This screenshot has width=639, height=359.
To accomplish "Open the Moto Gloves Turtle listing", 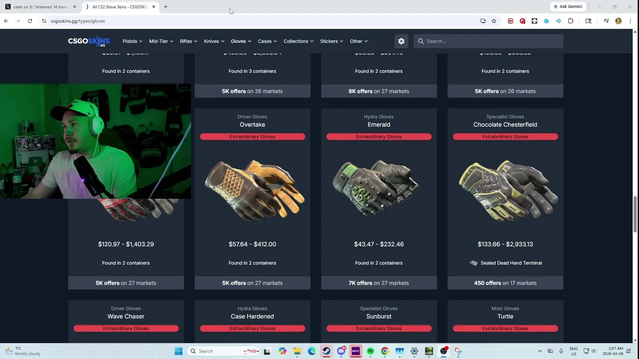I will (x=505, y=317).
